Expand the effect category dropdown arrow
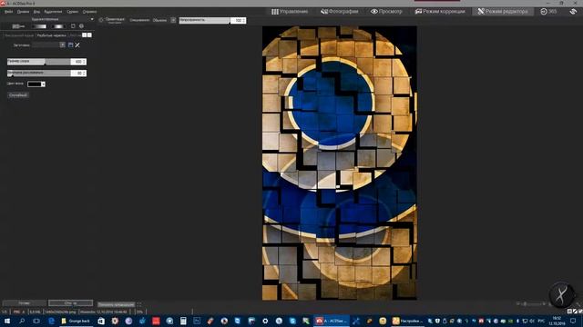The width and height of the screenshot is (583, 327). [x=92, y=19]
